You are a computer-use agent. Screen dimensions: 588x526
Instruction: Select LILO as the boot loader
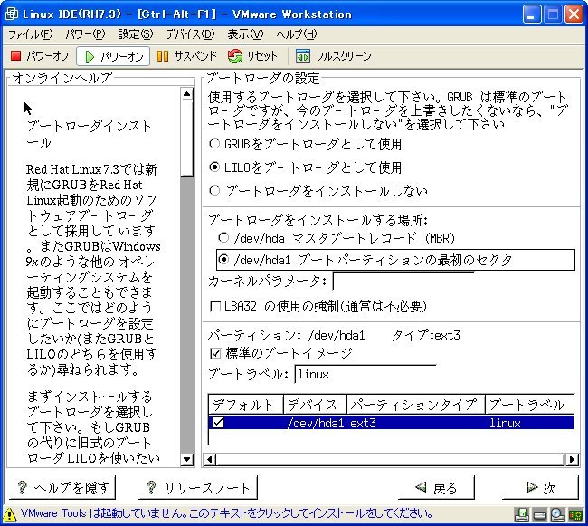(x=214, y=167)
